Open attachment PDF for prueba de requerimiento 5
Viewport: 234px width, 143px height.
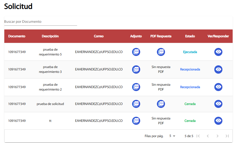pyautogui.click(x=136, y=52)
